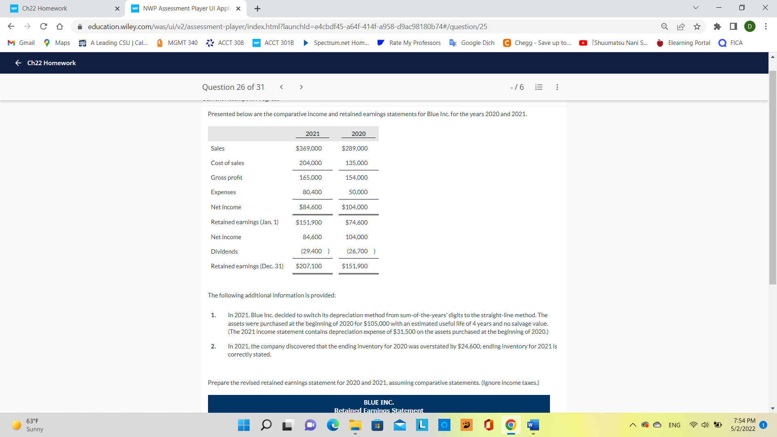Open the Chrome three-dot customize menu
Image resolution: width=777 pixels, height=437 pixels.
click(x=766, y=26)
